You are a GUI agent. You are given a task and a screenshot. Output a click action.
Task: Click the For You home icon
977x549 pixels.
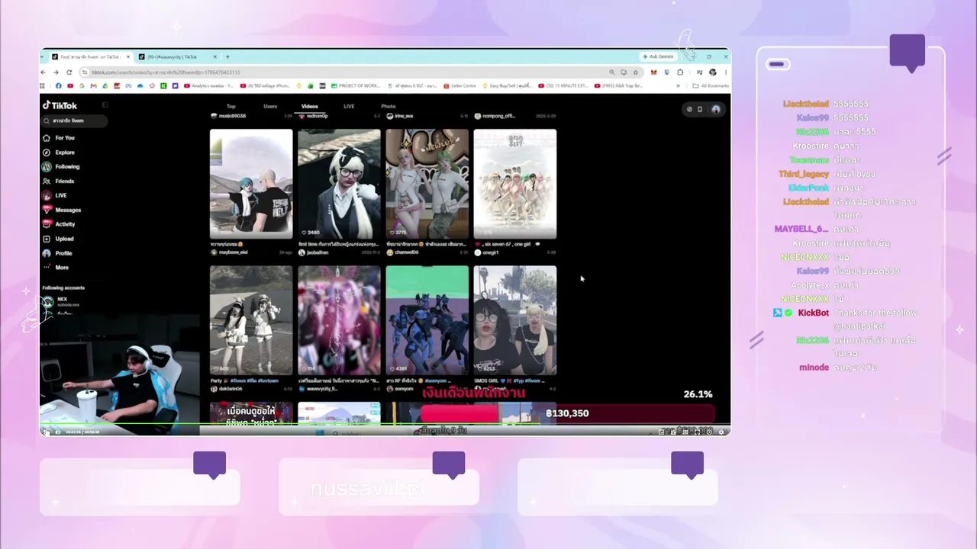(47, 138)
